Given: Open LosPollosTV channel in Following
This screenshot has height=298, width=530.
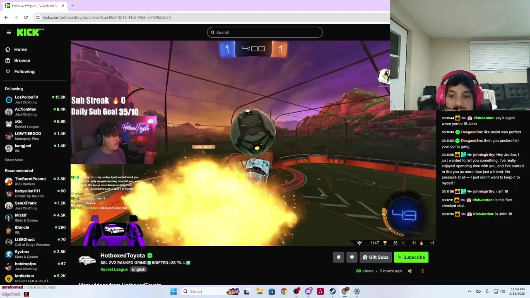Looking at the screenshot, I should coord(35,100).
